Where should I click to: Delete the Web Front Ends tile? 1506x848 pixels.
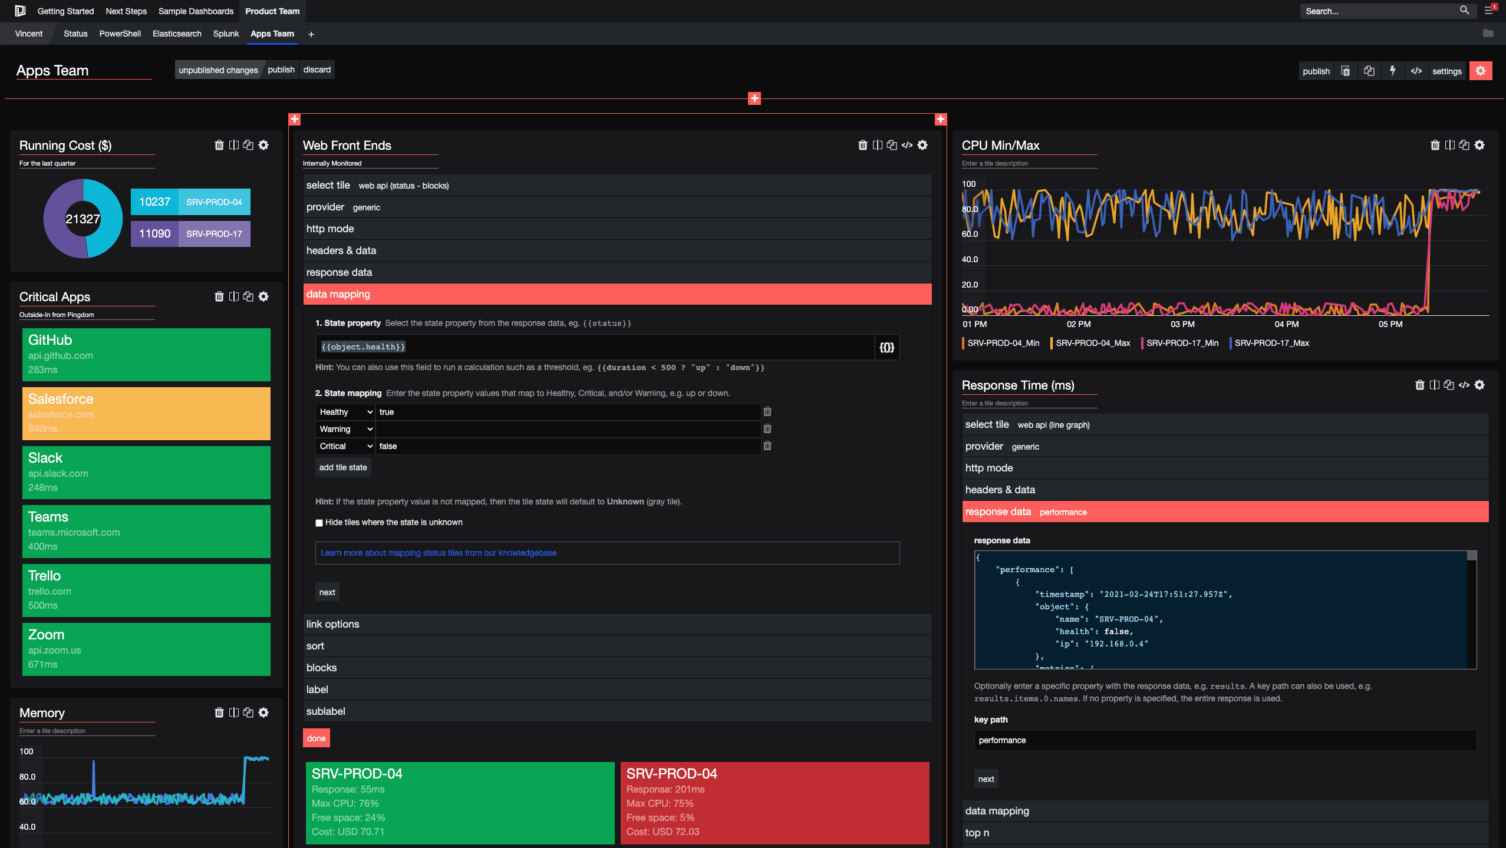tap(863, 145)
